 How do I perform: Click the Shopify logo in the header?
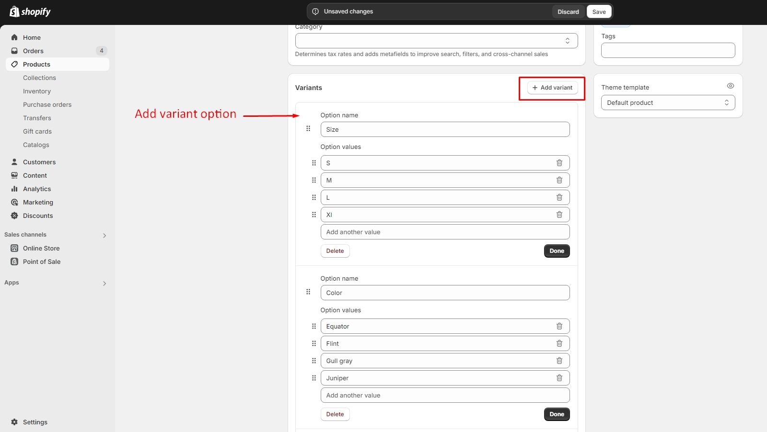(30, 11)
